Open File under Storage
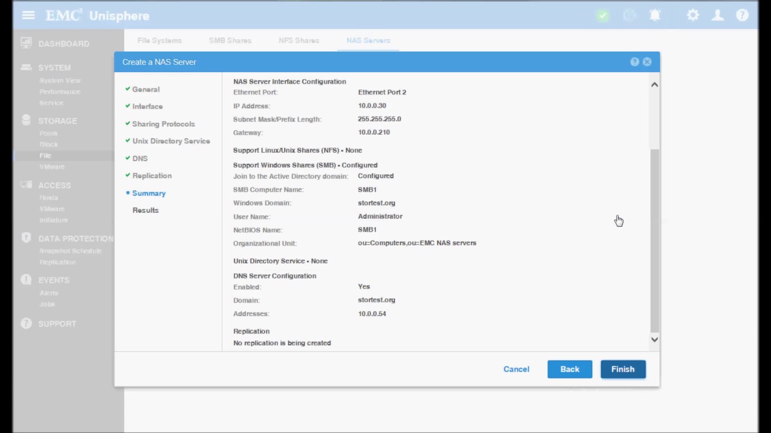The height and width of the screenshot is (433, 771). click(x=45, y=155)
